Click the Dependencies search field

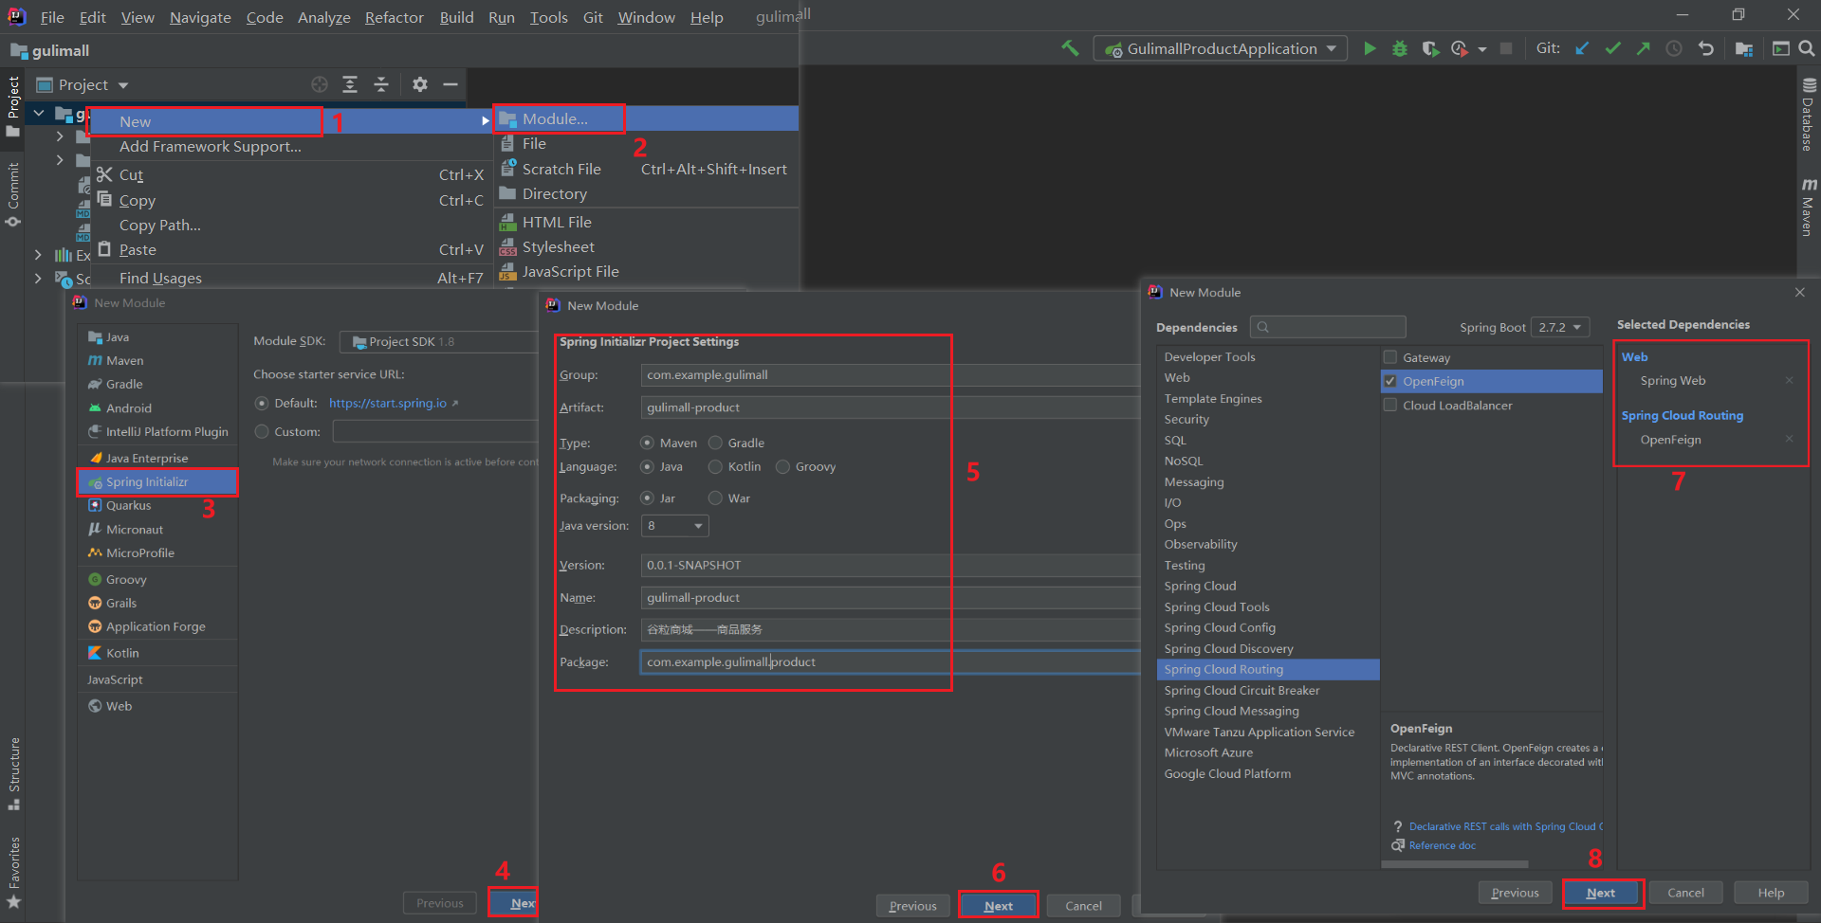[1328, 327]
